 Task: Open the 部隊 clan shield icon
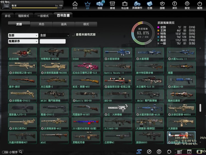pos(162,5)
